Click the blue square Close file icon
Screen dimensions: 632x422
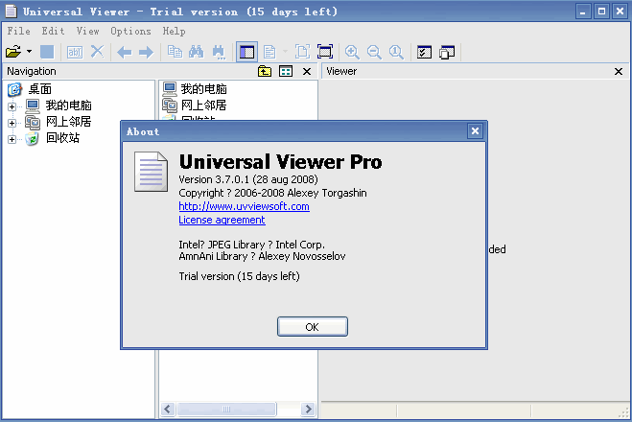(x=47, y=52)
